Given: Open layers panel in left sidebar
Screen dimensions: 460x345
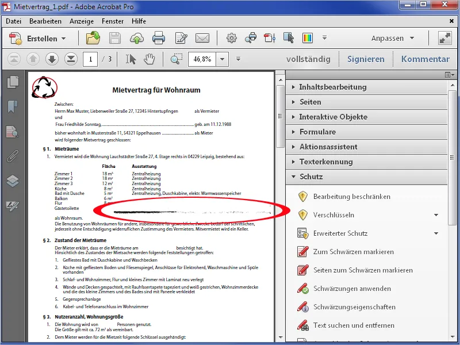Looking at the screenshot, I should 13,181.
